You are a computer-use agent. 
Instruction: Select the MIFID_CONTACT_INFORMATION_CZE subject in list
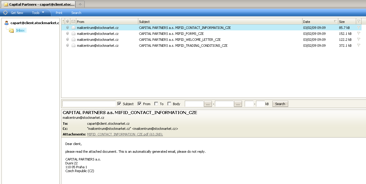185,28
